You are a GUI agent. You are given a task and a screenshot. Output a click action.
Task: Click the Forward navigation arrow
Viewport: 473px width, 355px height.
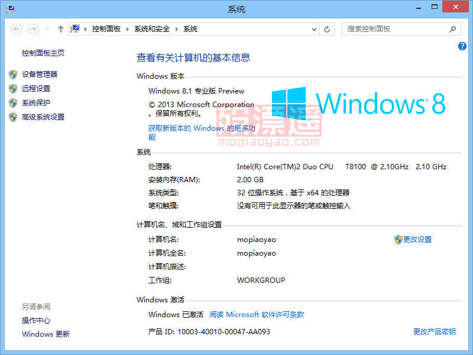coord(33,29)
